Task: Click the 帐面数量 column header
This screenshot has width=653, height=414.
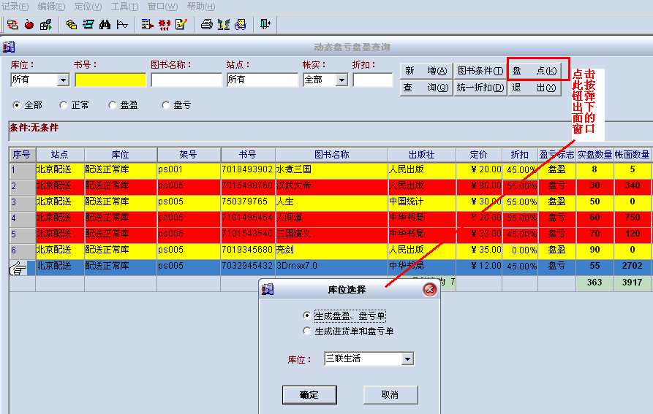Action: click(x=633, y=155)
